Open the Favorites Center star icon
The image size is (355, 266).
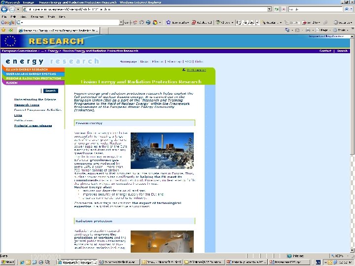3,30
